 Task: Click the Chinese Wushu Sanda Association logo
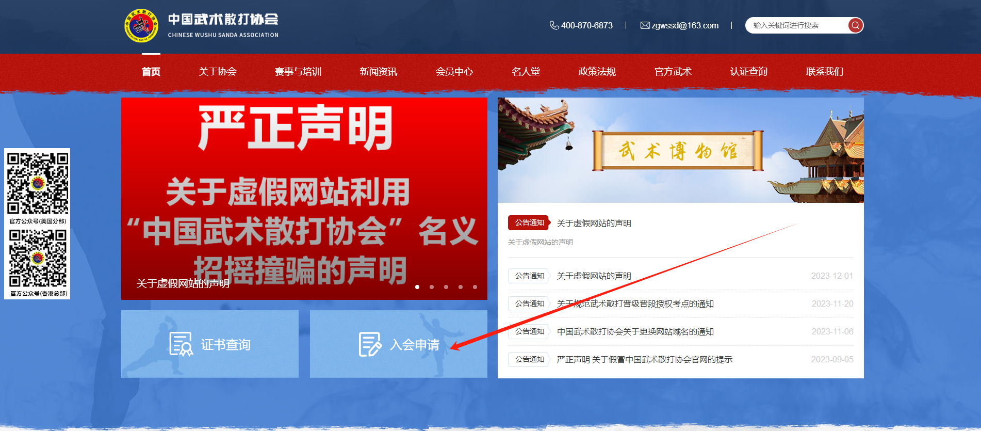tap(141, 25)
